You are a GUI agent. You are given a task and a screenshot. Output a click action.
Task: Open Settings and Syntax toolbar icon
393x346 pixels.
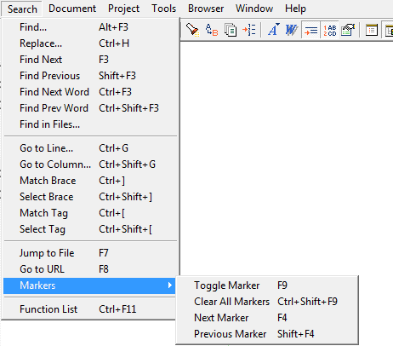click(348, 30)
